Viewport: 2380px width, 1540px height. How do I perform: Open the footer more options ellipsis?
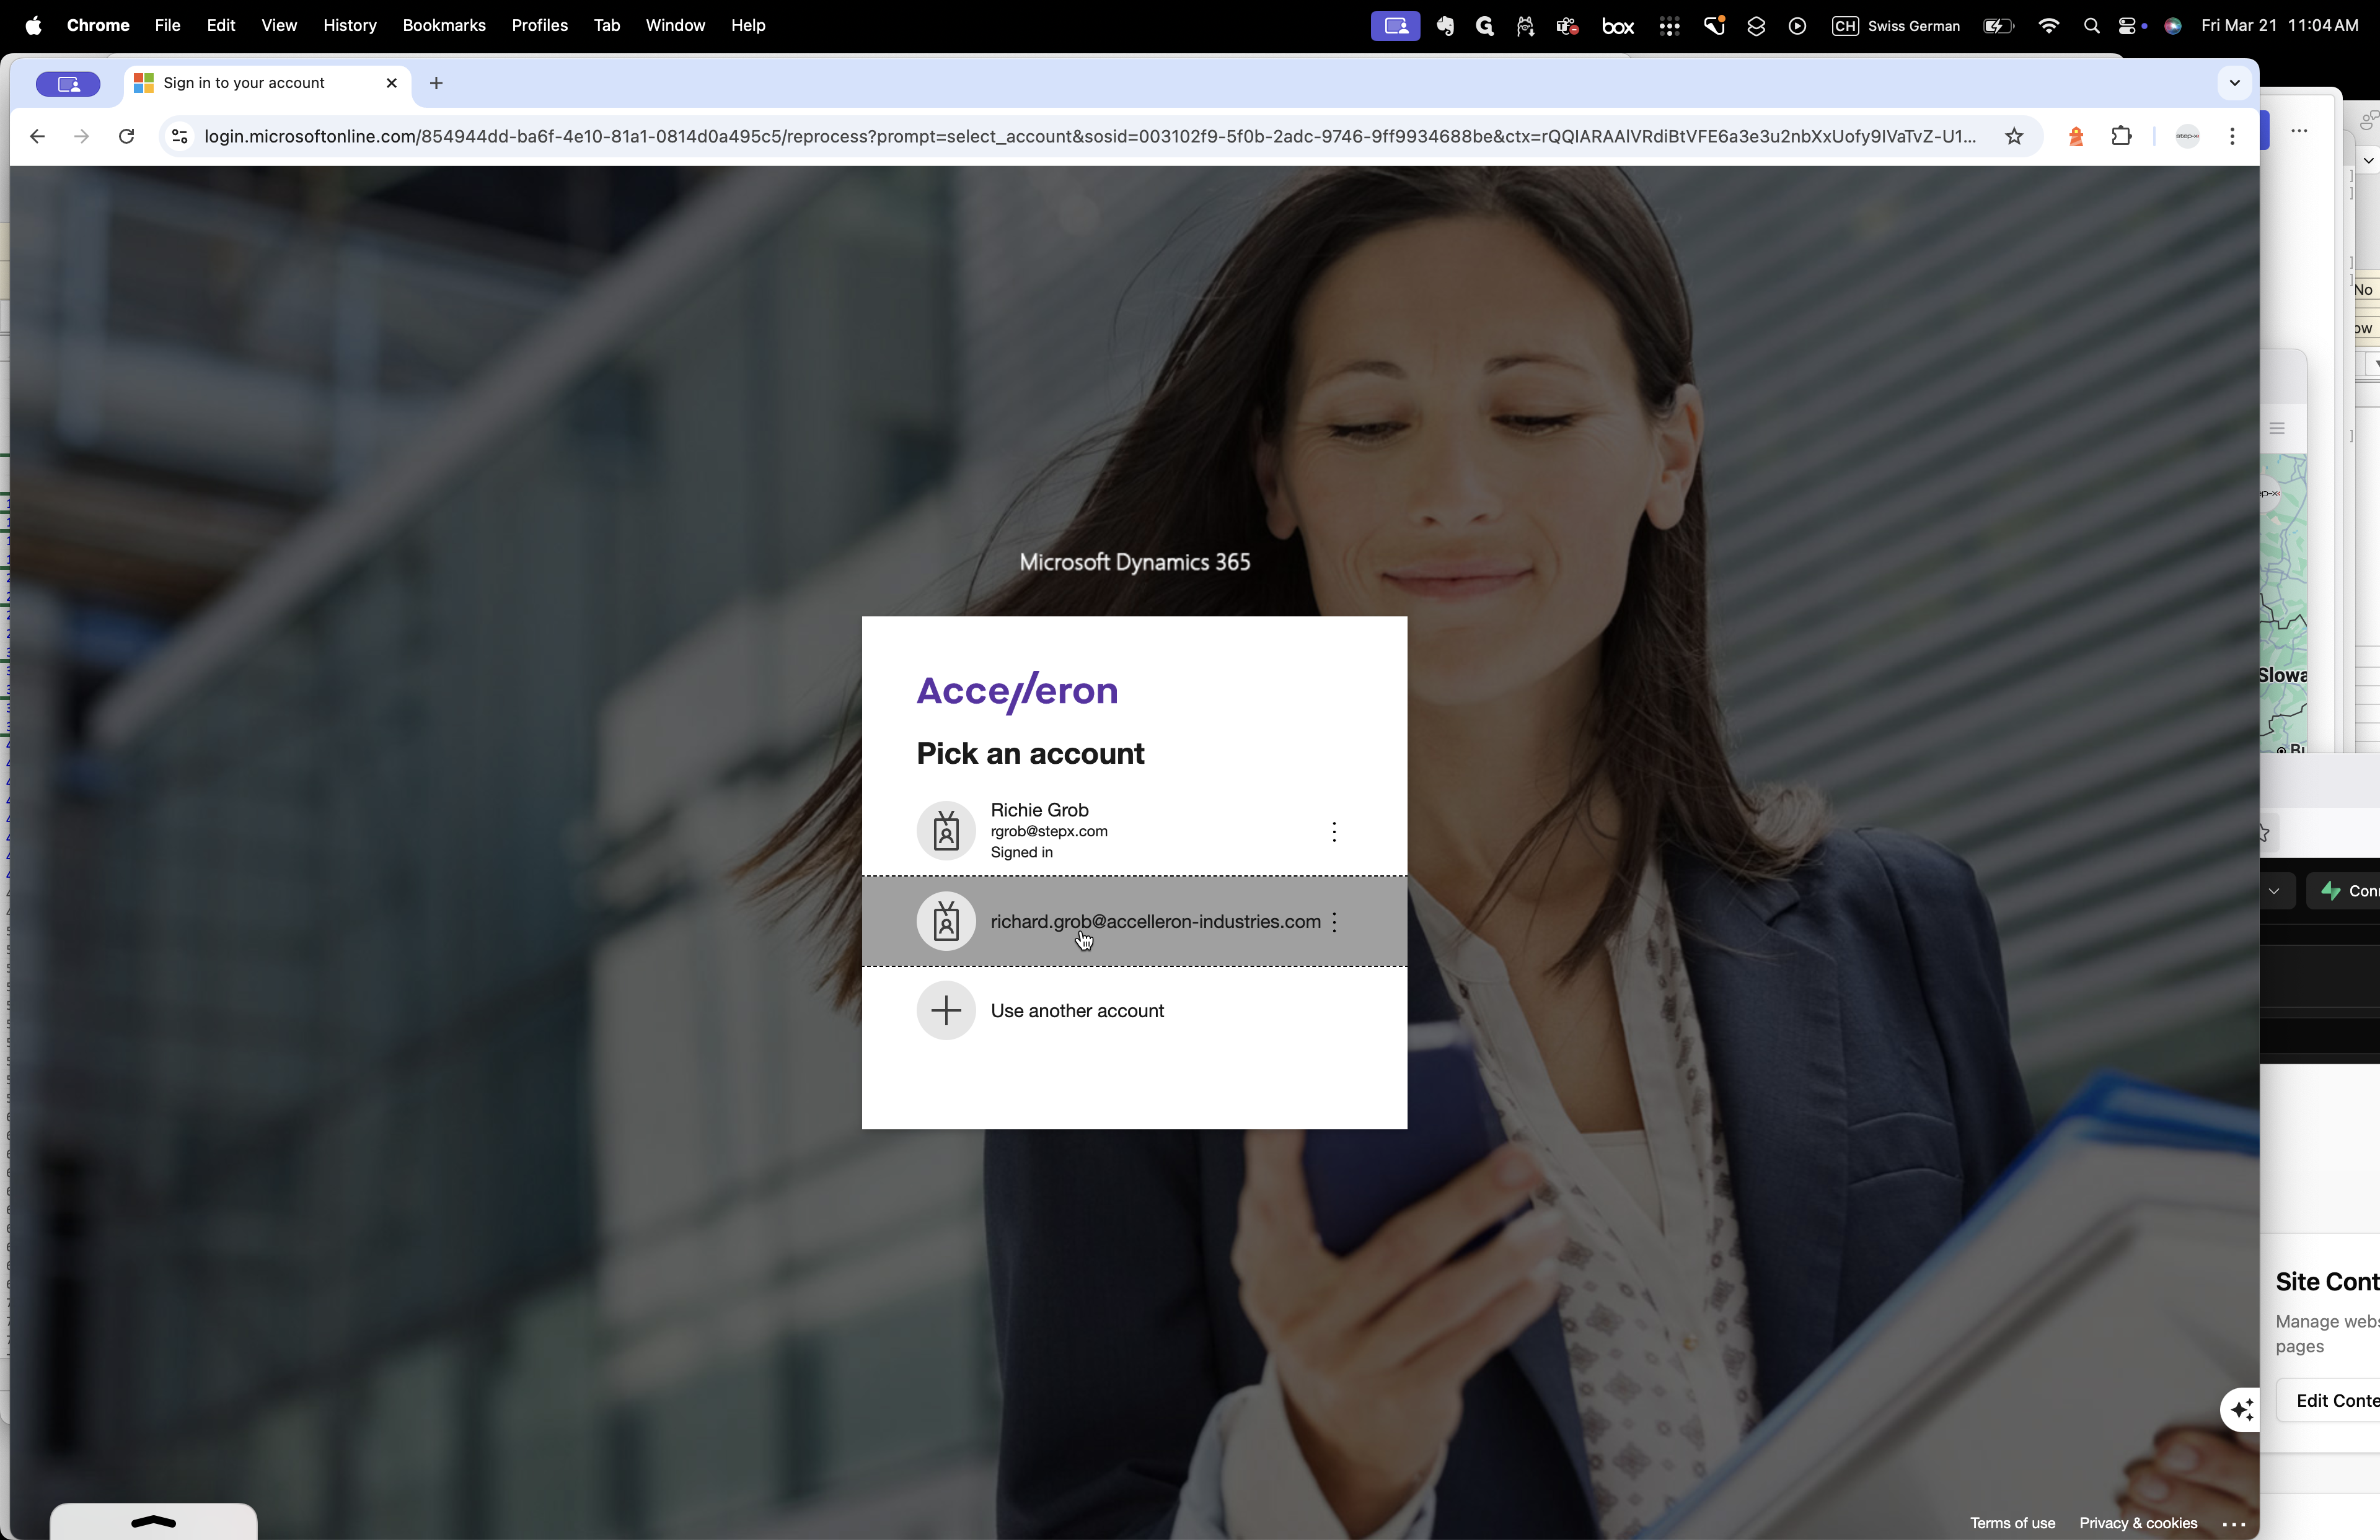(2234, 1524)
